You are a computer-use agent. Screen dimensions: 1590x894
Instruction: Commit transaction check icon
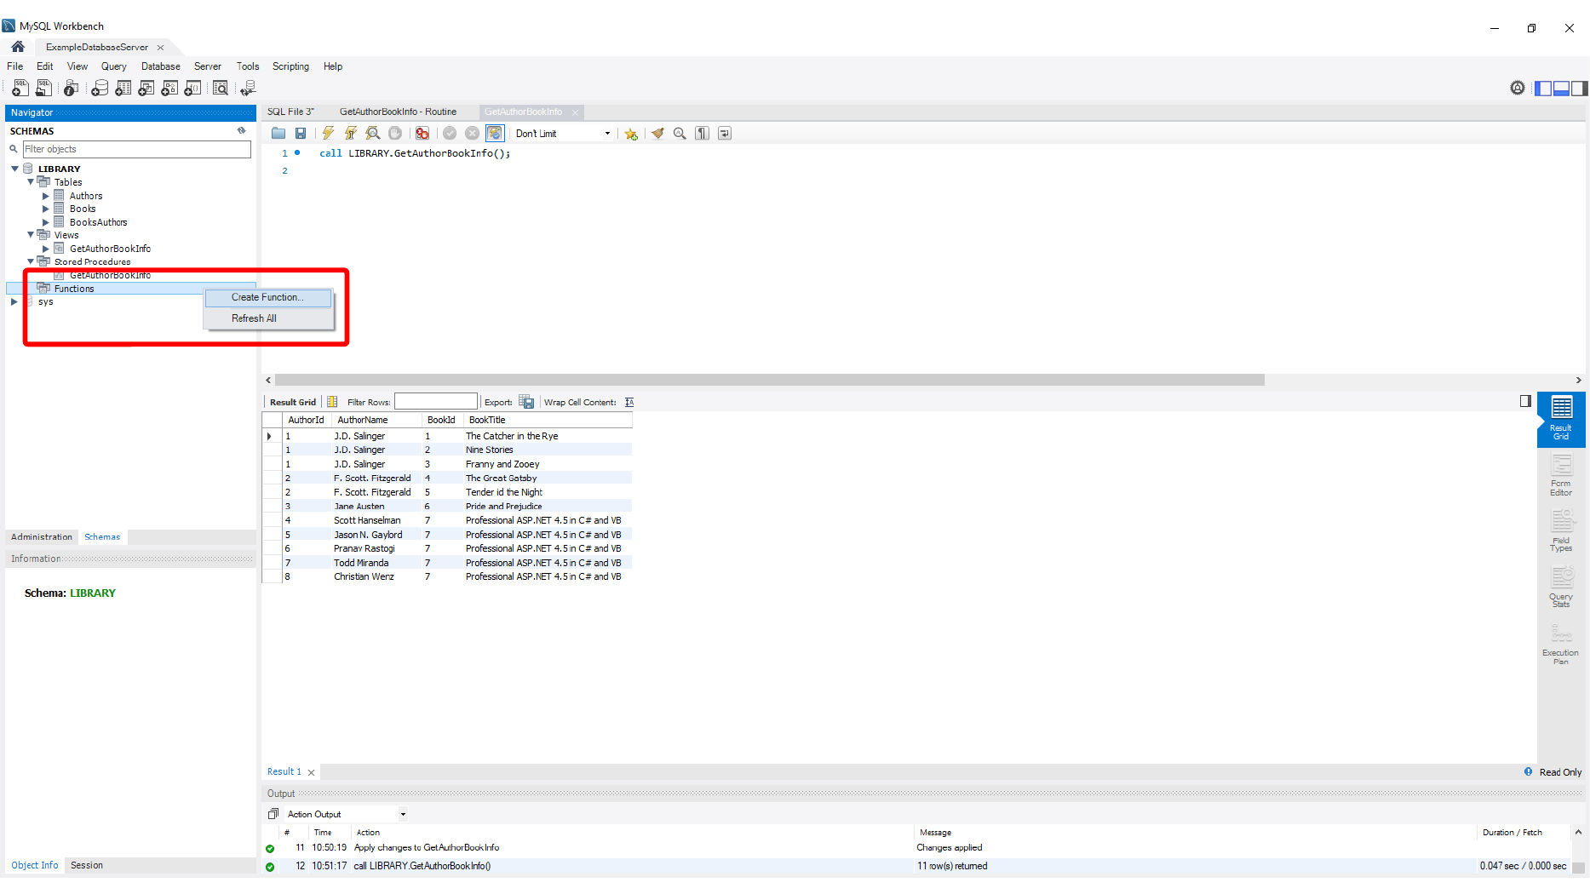pos(450,133)
